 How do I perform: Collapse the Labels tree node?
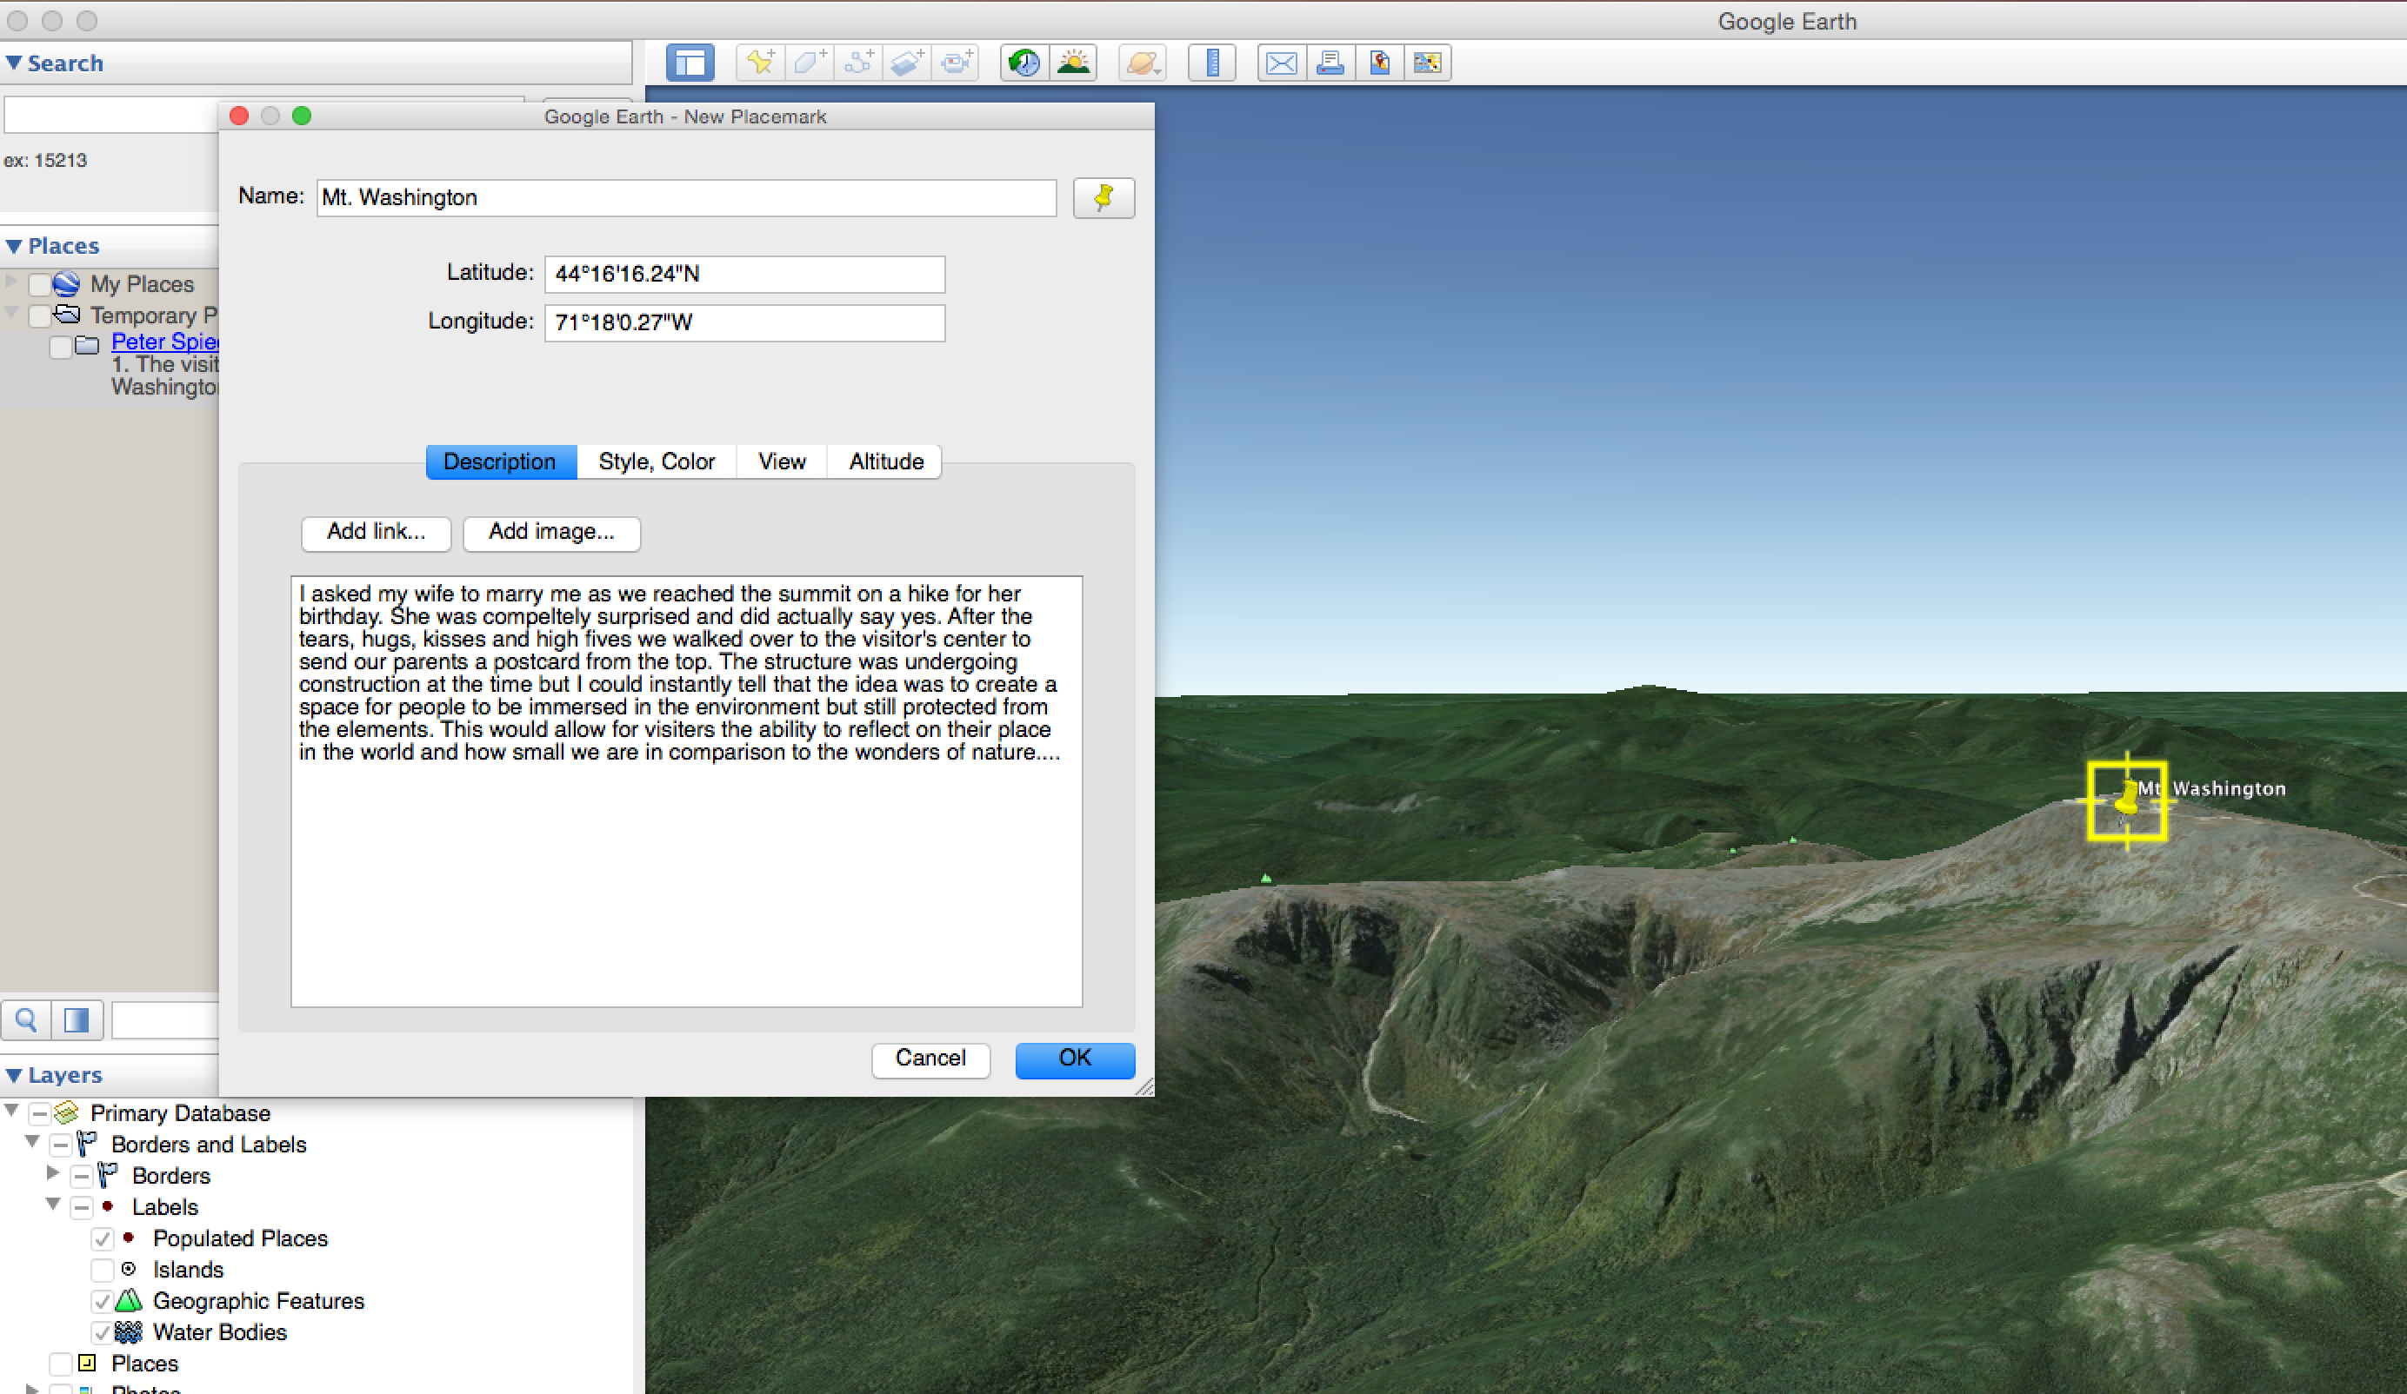[x=54, y=1205]
